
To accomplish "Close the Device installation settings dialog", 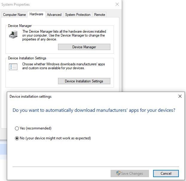I will (x=180, y=96).
